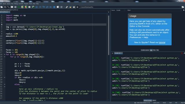
Task: Open the PYTHONPATH manager python icon
Action: pyautogui.click(x=70, y=7)
